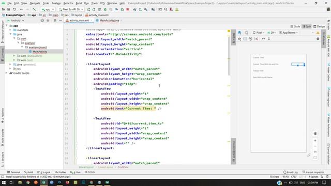Open the Terminal tool window
This screenshot has width=331, height=186.
[13, 172]
